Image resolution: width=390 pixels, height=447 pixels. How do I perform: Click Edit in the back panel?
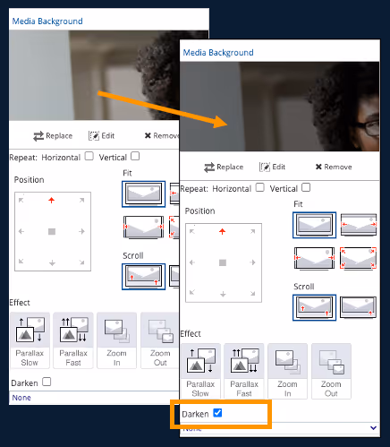tap(101, 136)
